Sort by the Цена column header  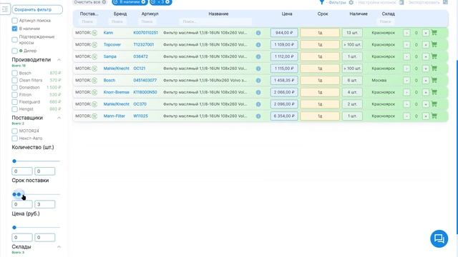click(x=287, y=14)
